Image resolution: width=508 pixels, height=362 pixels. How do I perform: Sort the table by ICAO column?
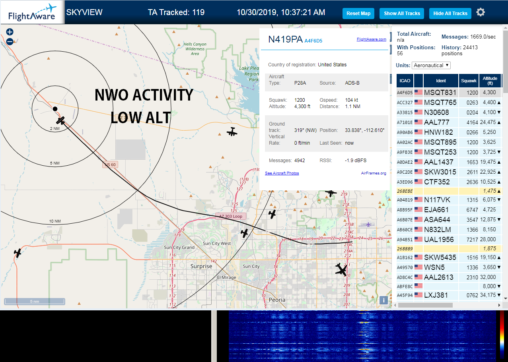(x=405, y=81)
